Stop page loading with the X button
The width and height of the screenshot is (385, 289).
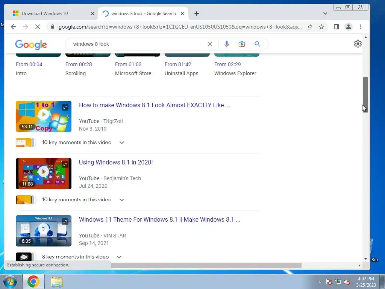(38, 27)
